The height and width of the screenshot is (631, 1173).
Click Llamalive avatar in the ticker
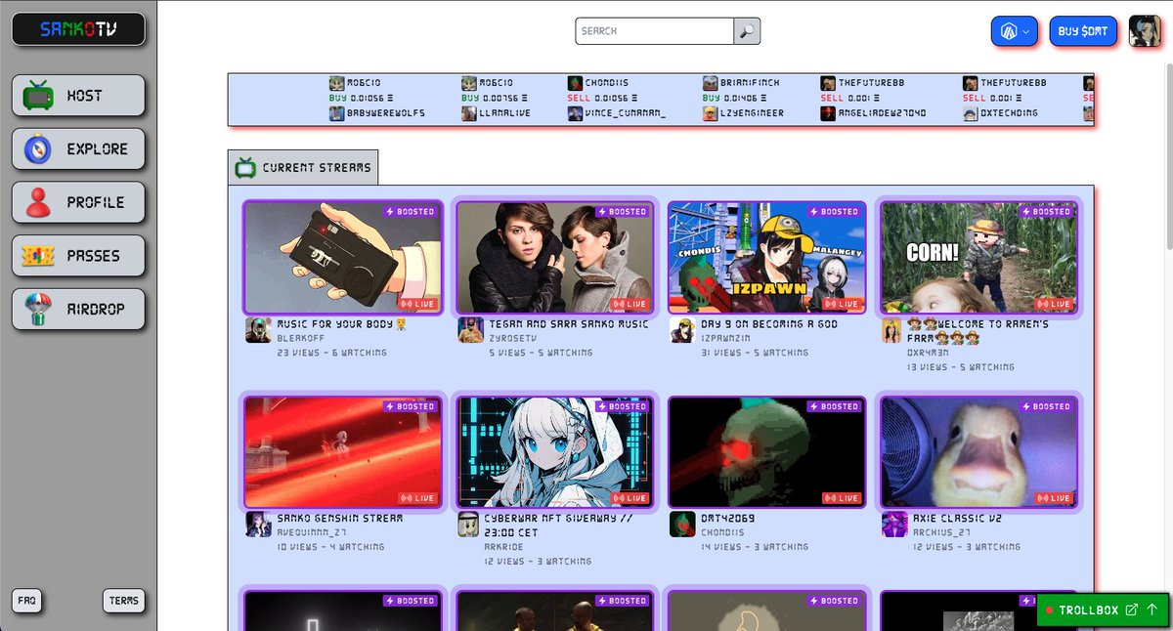tap(470, 113)
